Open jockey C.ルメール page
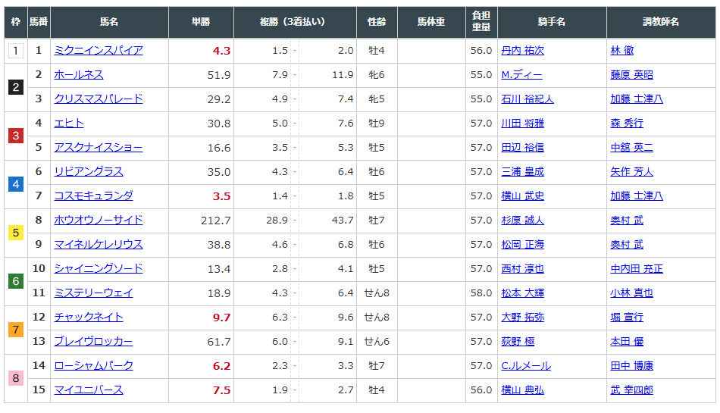The image size is (720, 413). point(526,366)
